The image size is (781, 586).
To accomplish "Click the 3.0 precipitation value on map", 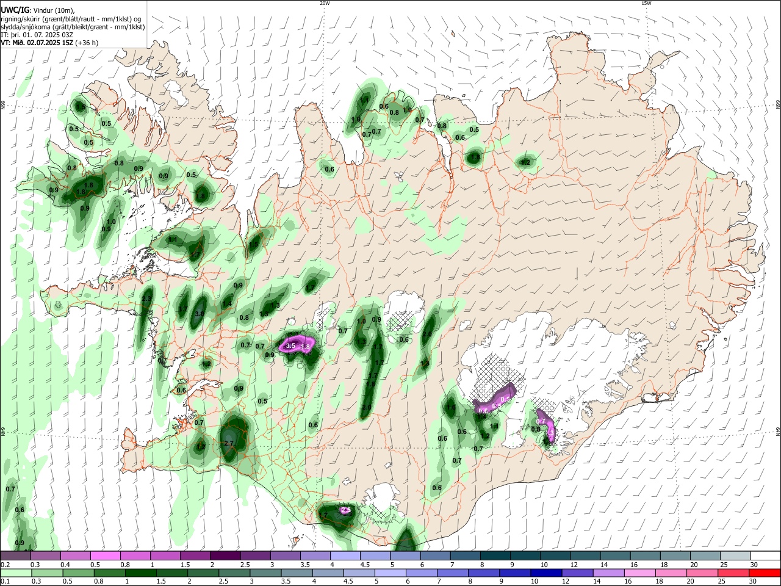I will coord(200,314).
